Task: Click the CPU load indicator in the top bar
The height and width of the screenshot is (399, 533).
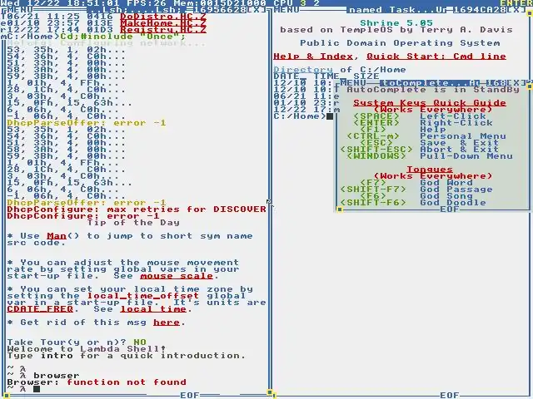Action: tap(296, 3)
